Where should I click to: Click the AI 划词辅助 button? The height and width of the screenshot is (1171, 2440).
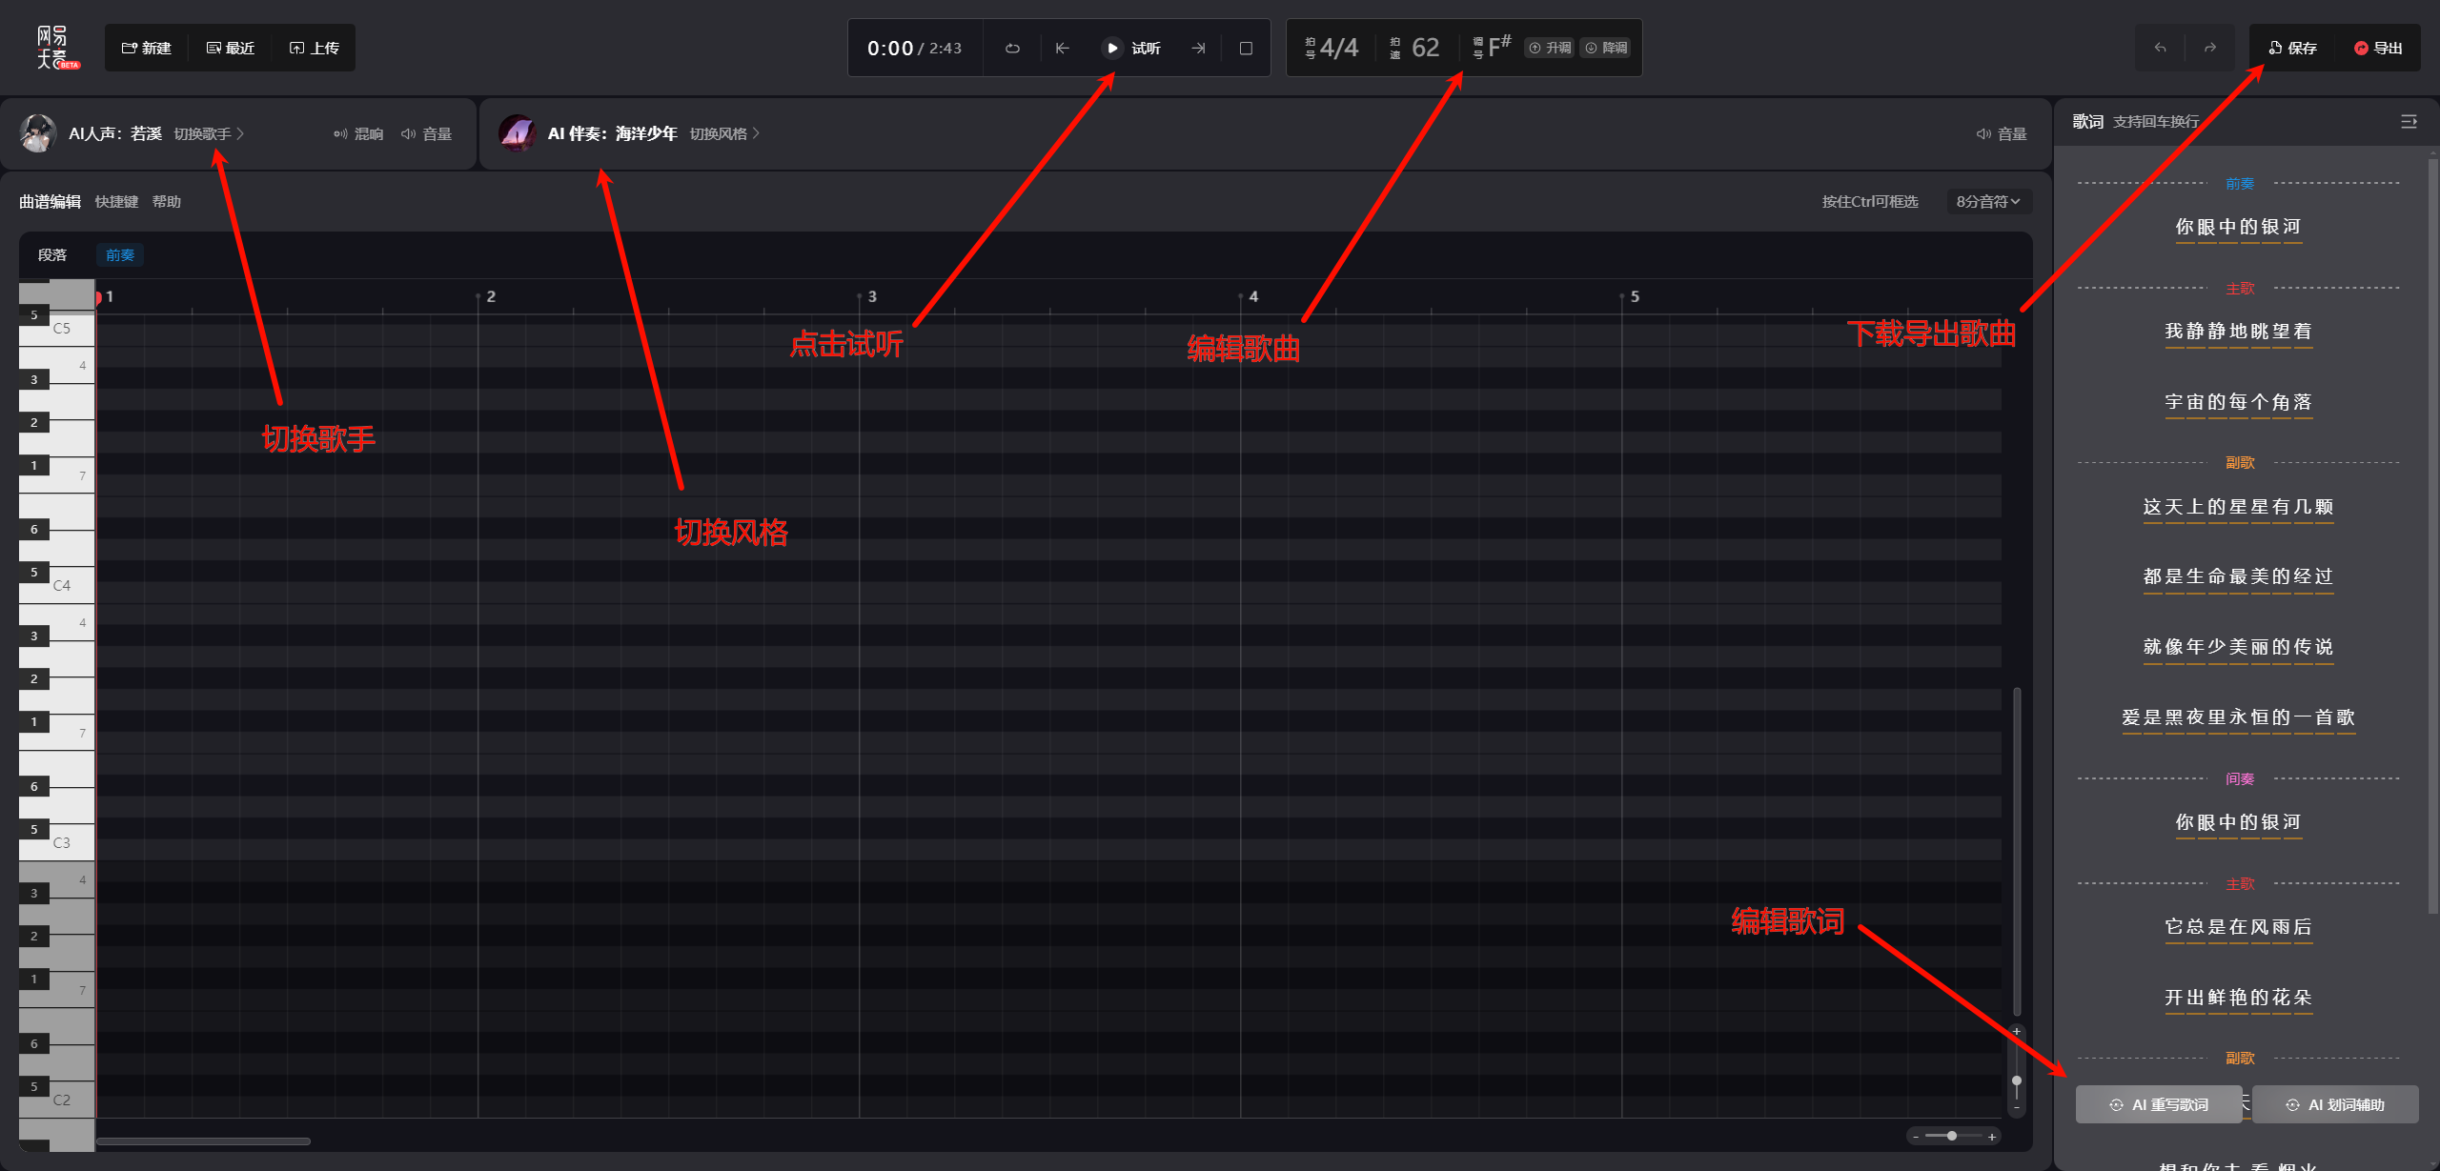2335,1105
